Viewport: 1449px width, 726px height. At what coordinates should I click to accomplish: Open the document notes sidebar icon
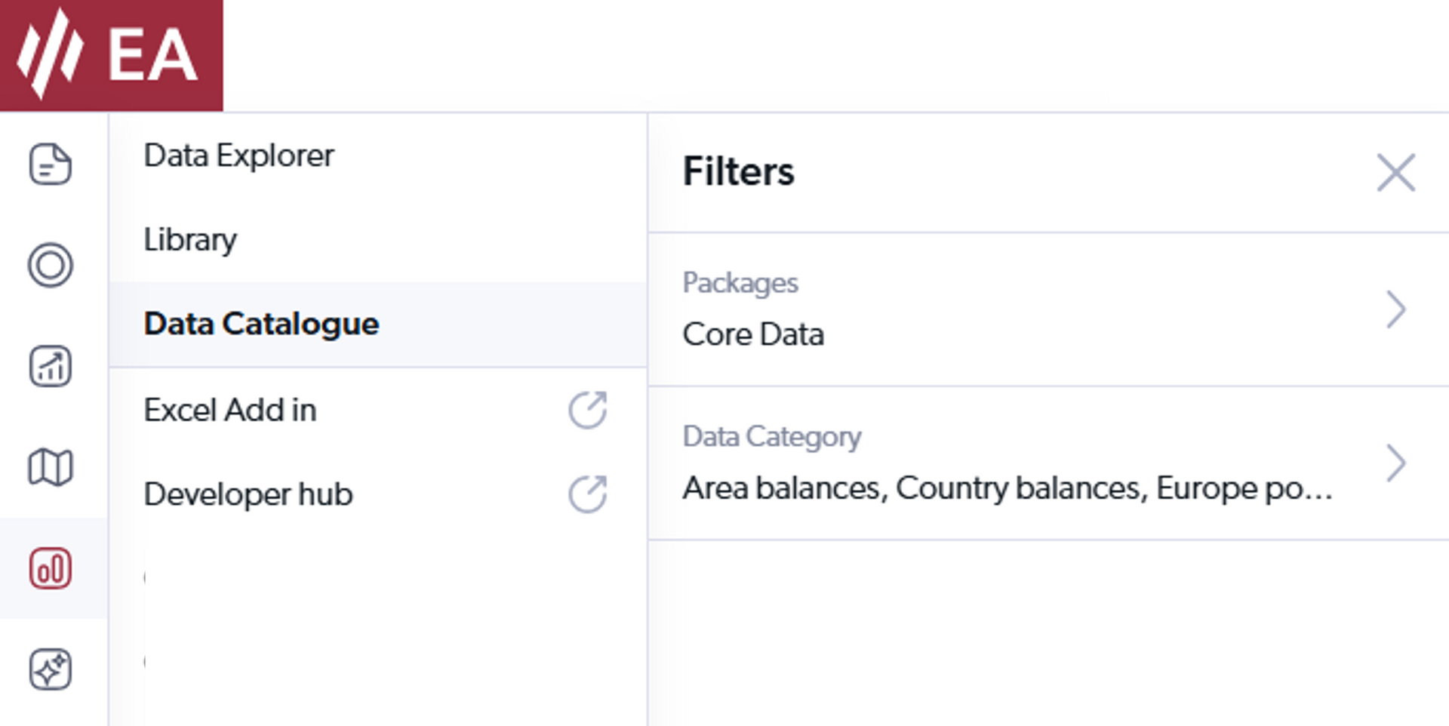click(51, 164)
